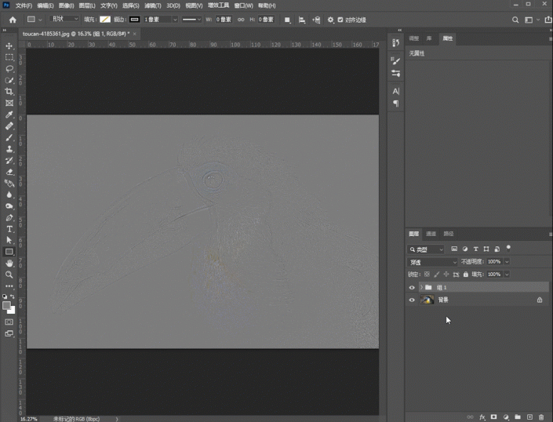Select the Eyedropper tool
Screen dimensions: 553x422
9,115
